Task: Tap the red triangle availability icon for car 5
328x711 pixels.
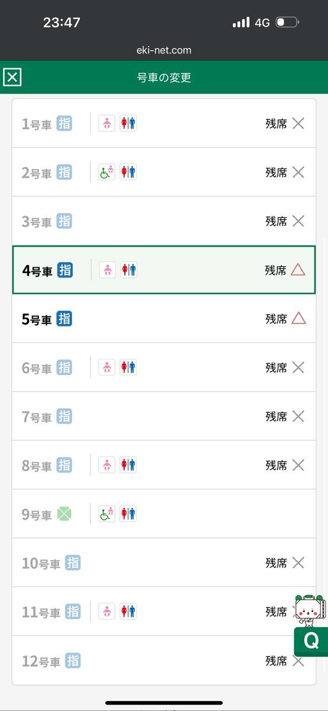Action: (x=298, y=319)
